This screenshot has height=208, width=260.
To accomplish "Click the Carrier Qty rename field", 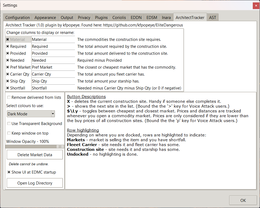I will (53, 74).
